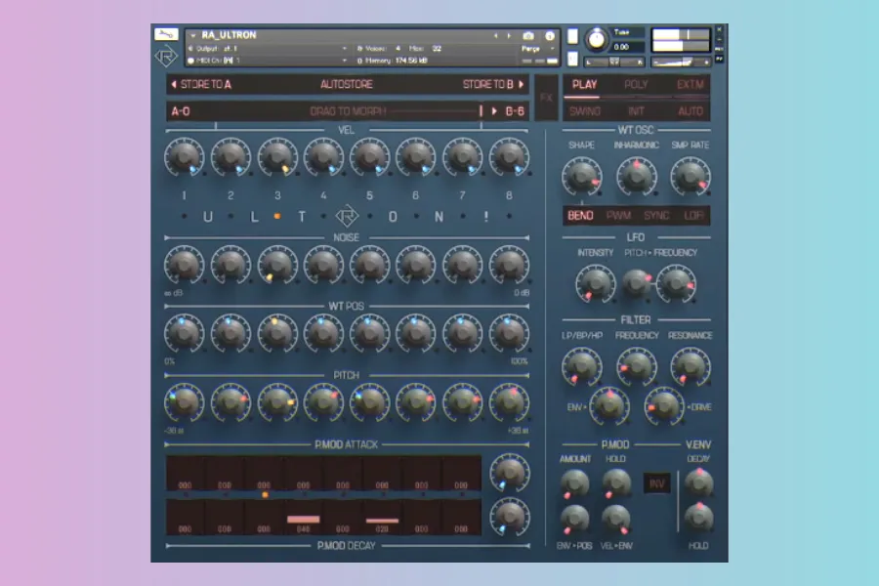Go to the previous instrument preset arrow
The image size is (879, 586).
[495, 35]
